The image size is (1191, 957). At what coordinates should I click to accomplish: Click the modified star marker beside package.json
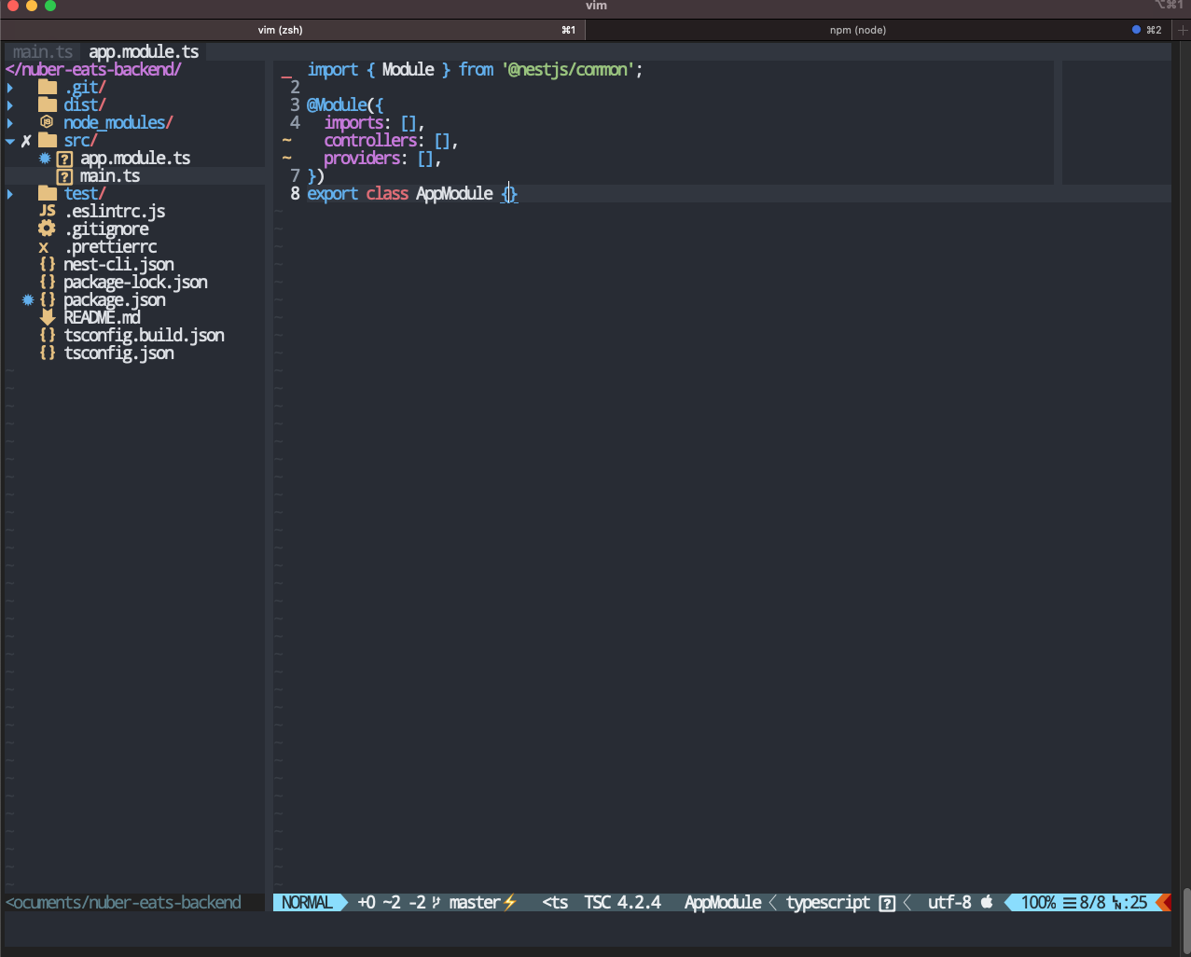pos(28,299)
